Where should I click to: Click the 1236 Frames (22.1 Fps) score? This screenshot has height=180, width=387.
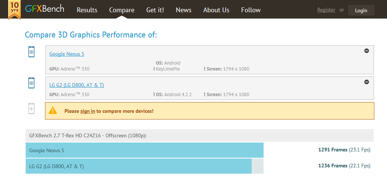[x=344, y=166]
